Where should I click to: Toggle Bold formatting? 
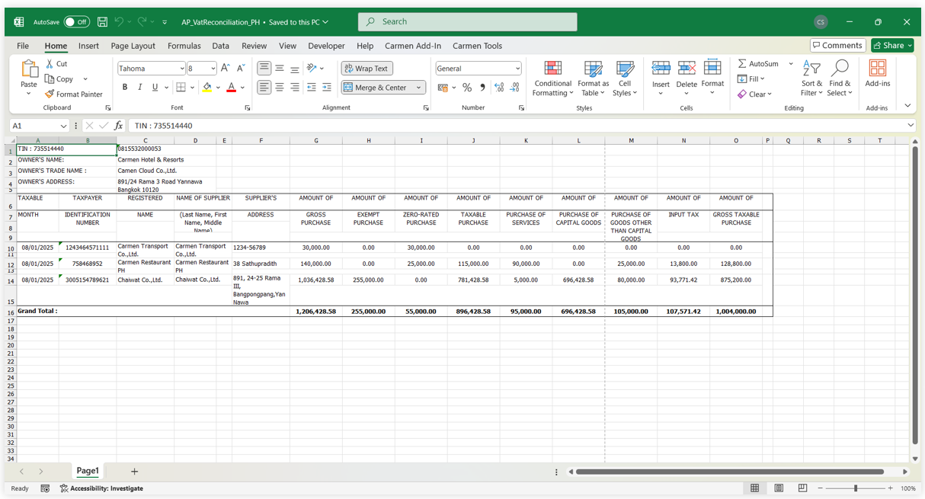pyautogui.click(x=125, y=88)
